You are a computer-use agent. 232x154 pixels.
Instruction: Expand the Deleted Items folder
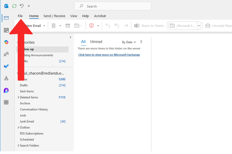click(18, 97)
